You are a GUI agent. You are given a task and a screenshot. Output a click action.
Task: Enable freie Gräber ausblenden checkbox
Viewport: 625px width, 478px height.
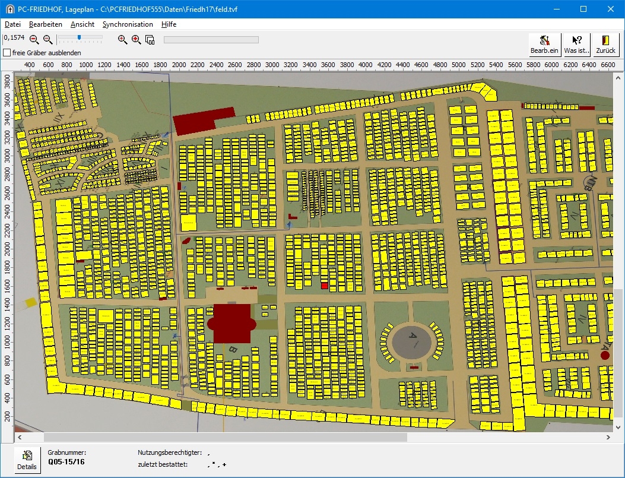[x=7, y=52]
